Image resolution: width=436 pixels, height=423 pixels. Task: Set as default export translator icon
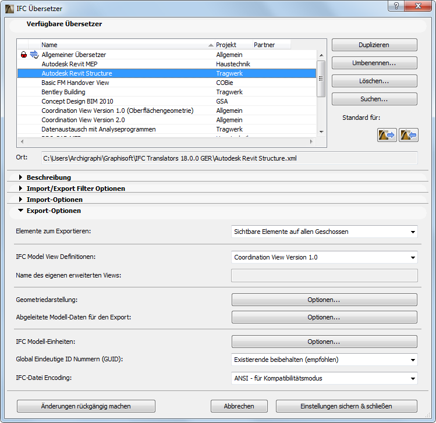pos(387,135)
